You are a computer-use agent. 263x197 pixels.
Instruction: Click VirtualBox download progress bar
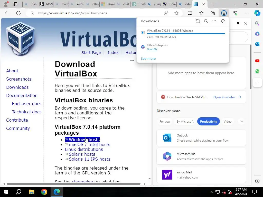tap(186, 34)
